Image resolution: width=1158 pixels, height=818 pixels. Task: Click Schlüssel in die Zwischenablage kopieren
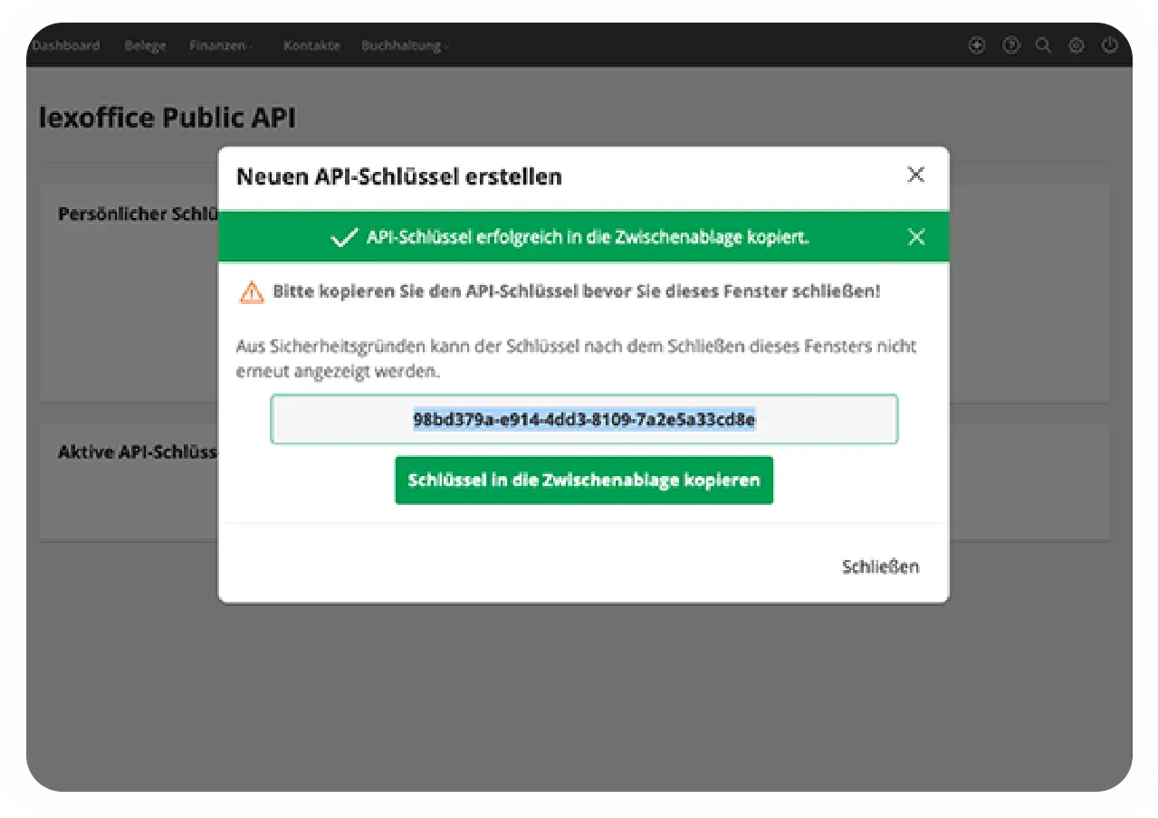tap(583, 480)
